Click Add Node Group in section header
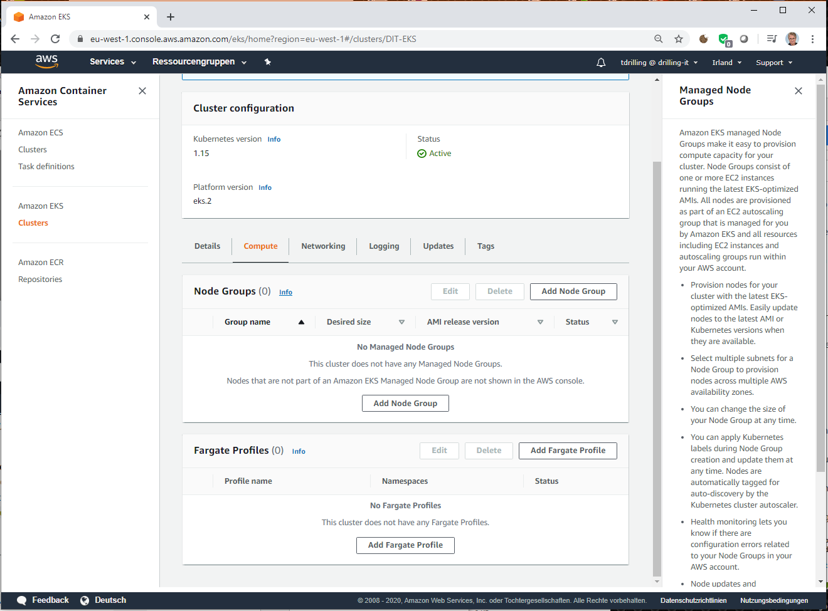This screenshot has height=611, width=828. (573, 291)
